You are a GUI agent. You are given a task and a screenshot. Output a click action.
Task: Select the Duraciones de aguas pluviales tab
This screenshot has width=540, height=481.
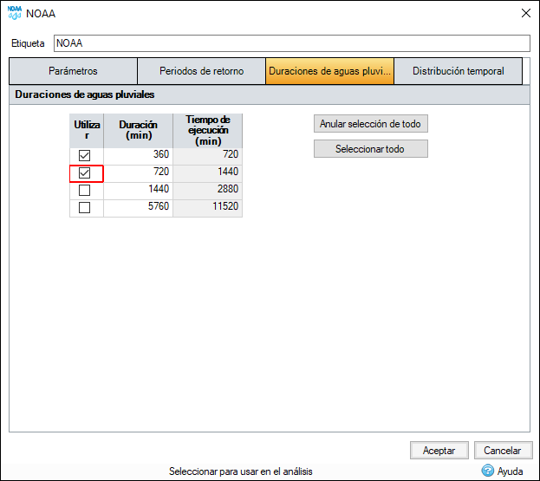pyautogui.click(x=329, y=71)
